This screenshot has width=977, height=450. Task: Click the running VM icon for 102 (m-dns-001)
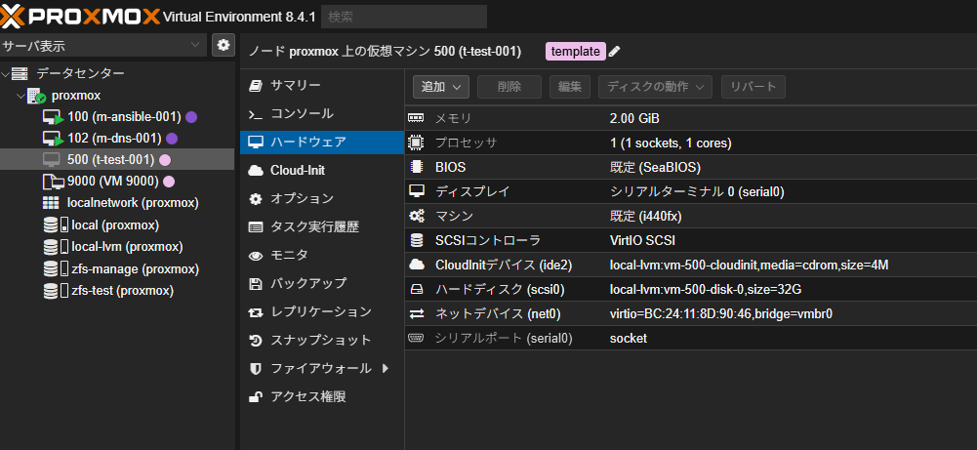[53, 139]
